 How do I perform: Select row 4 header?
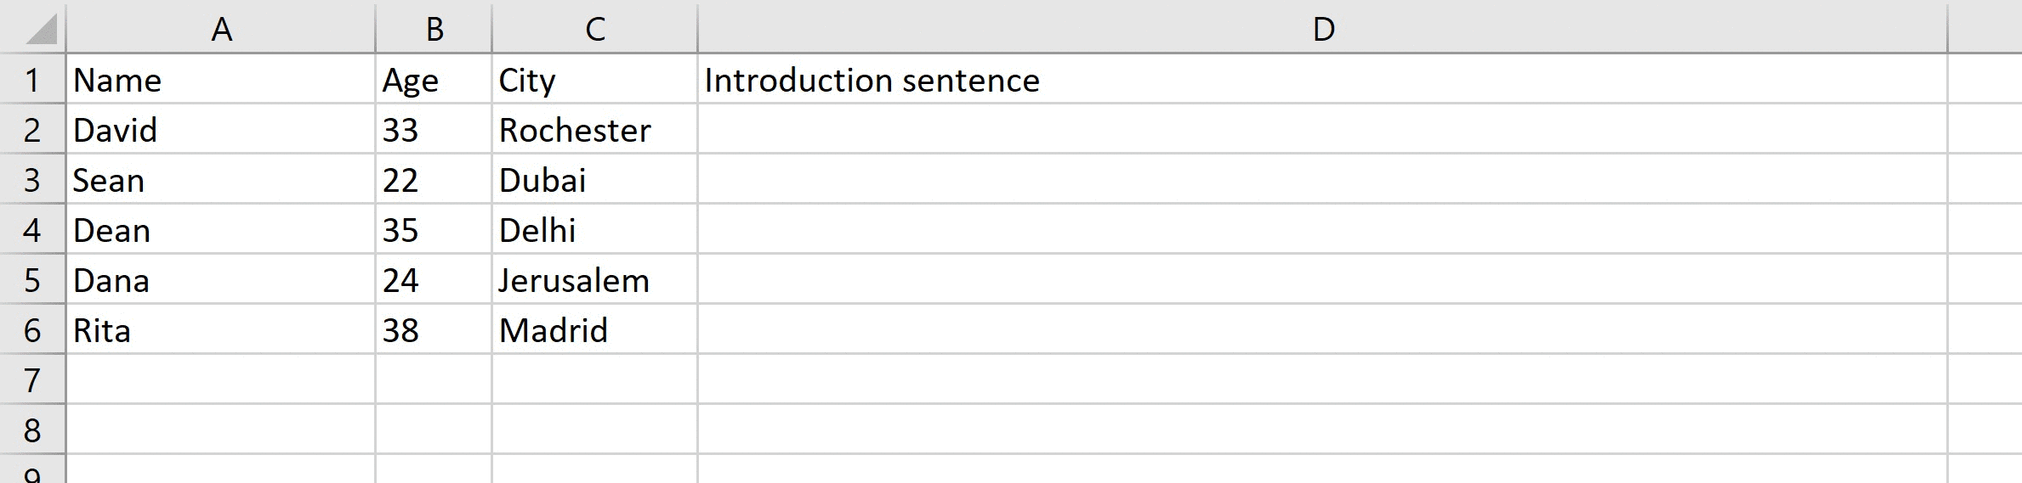32,230
